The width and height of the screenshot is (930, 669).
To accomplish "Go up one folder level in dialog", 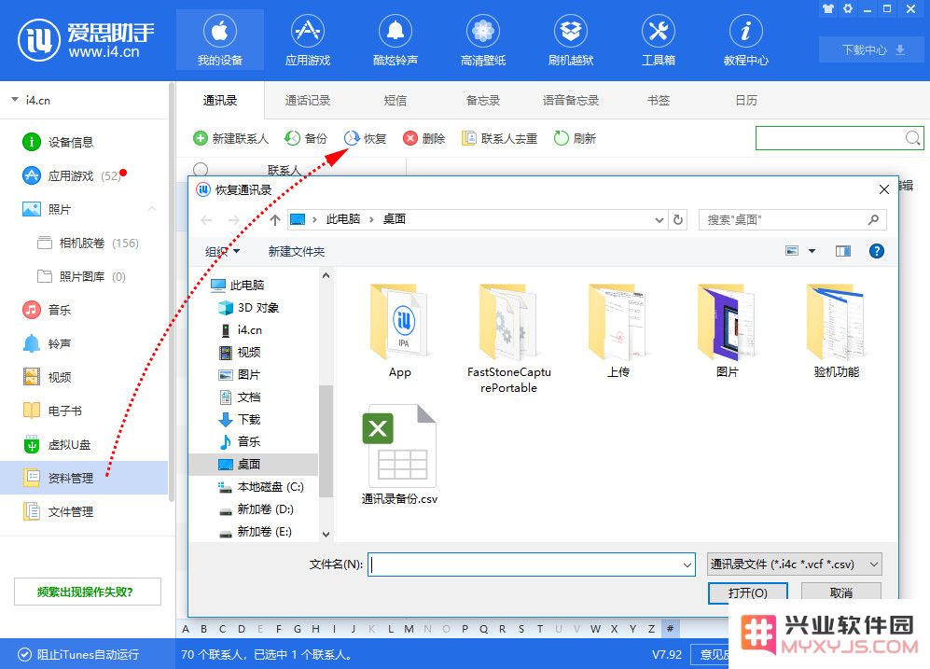I will tap(274, 220).
